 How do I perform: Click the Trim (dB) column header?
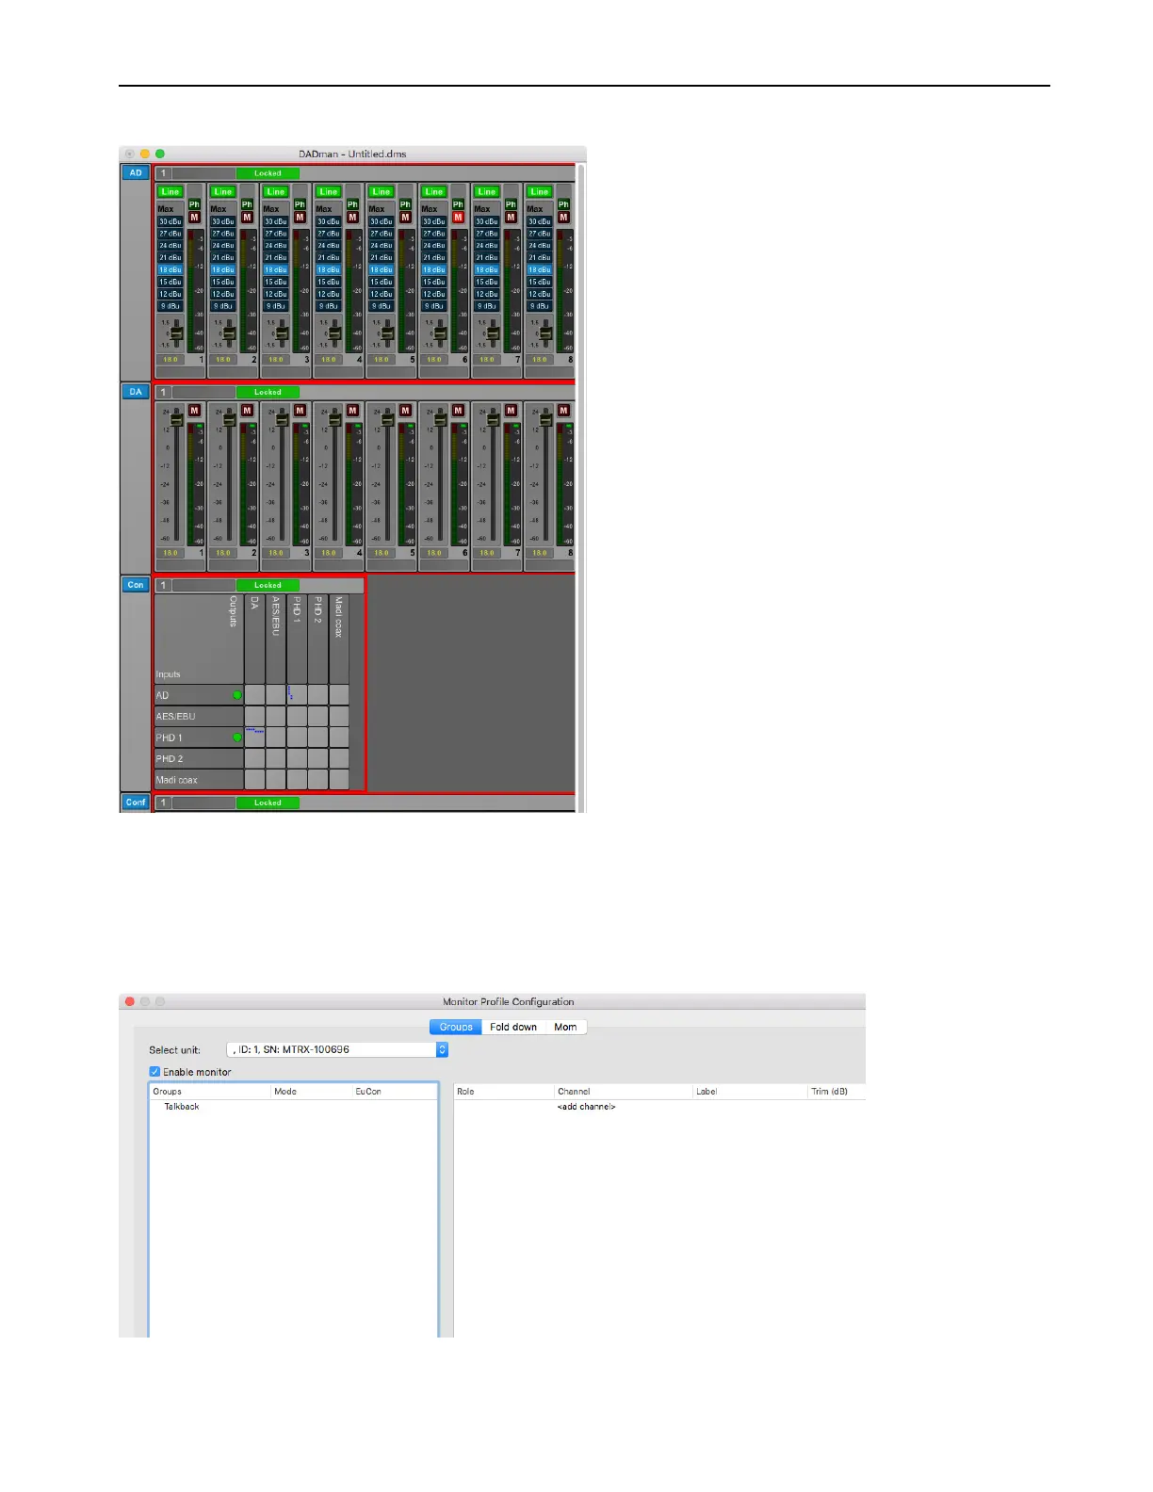836,1092
